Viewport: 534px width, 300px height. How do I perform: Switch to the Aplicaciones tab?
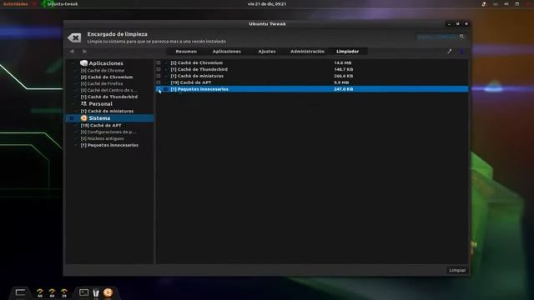pyautogui.click(x=226, y=52)
